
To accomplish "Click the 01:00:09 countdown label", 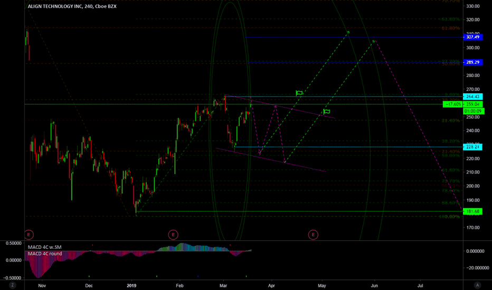I will [x=474, y=111].
